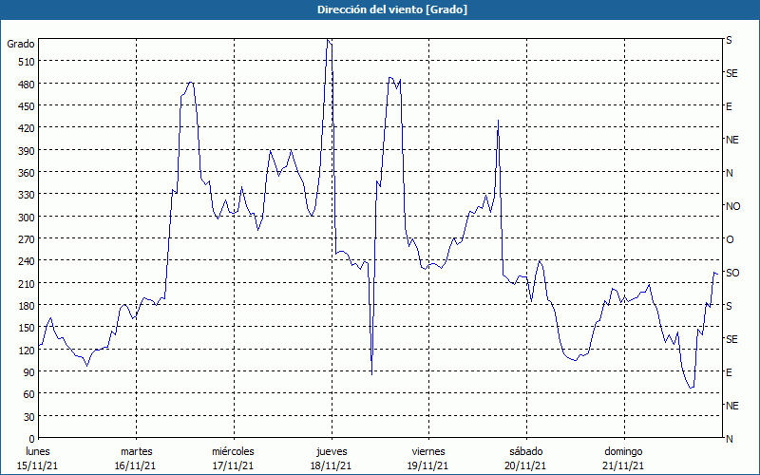Click the 'lunes' day label

38,452
